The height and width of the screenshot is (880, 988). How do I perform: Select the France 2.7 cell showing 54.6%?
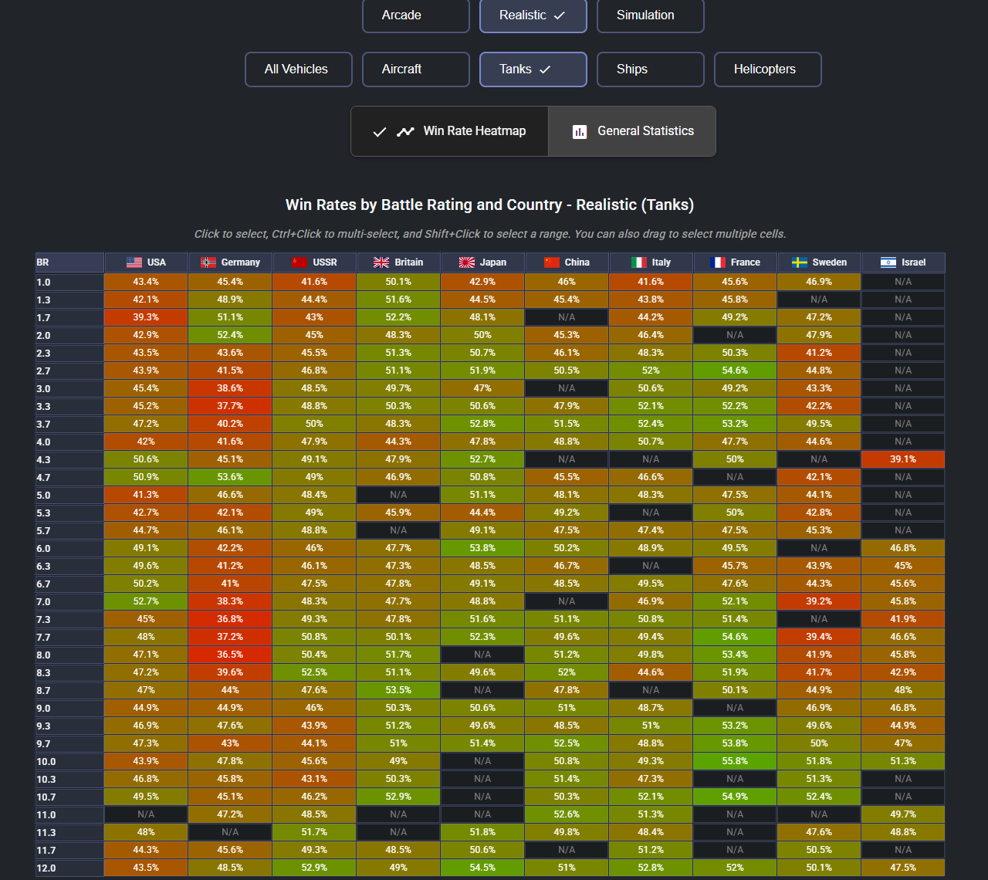[735, 371]
